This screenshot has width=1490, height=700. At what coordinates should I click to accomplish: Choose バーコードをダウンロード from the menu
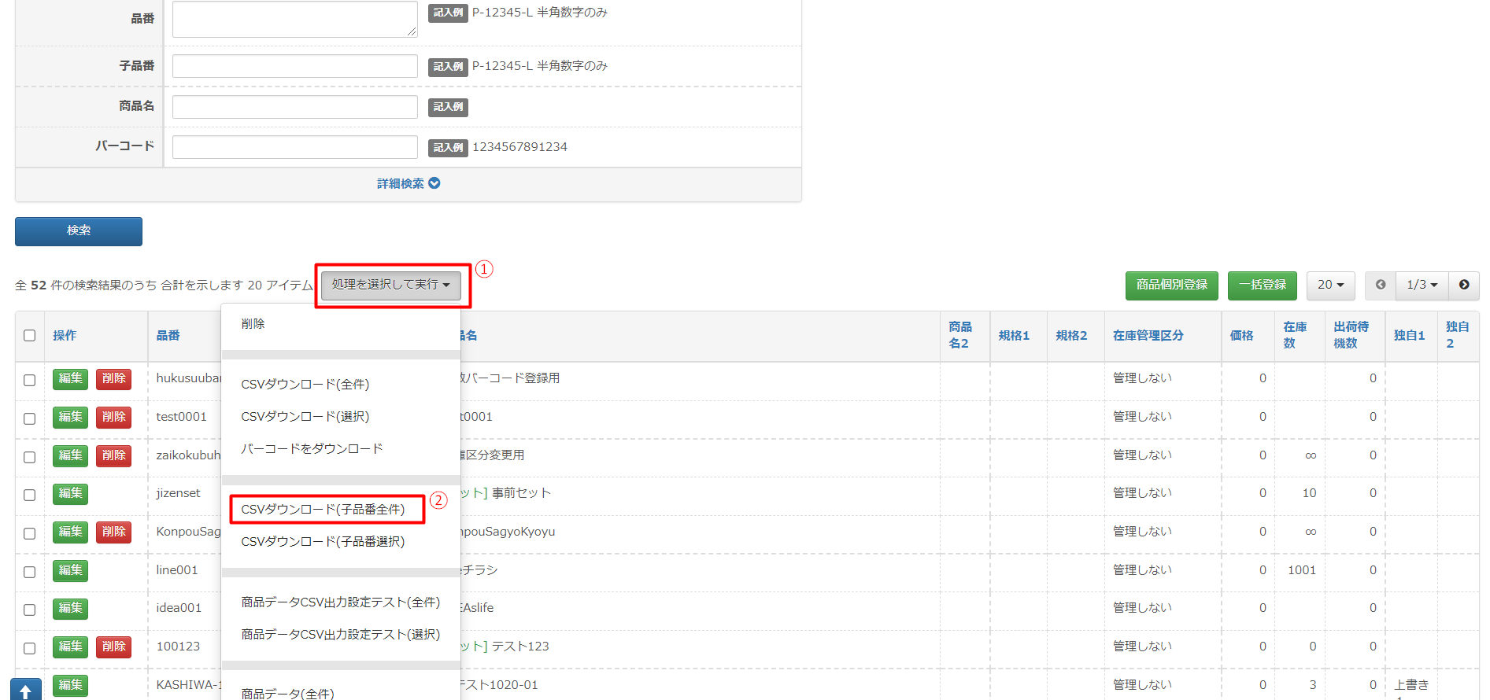point(312,449)
